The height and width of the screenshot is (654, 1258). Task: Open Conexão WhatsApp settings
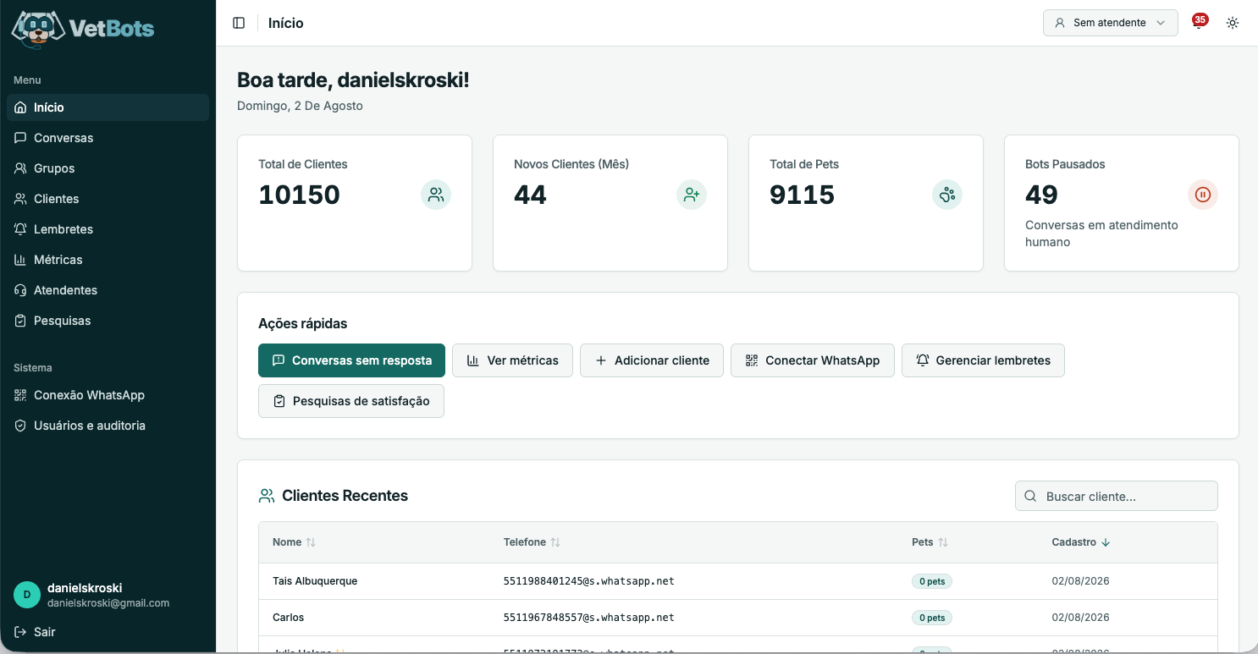coord(108,395)
